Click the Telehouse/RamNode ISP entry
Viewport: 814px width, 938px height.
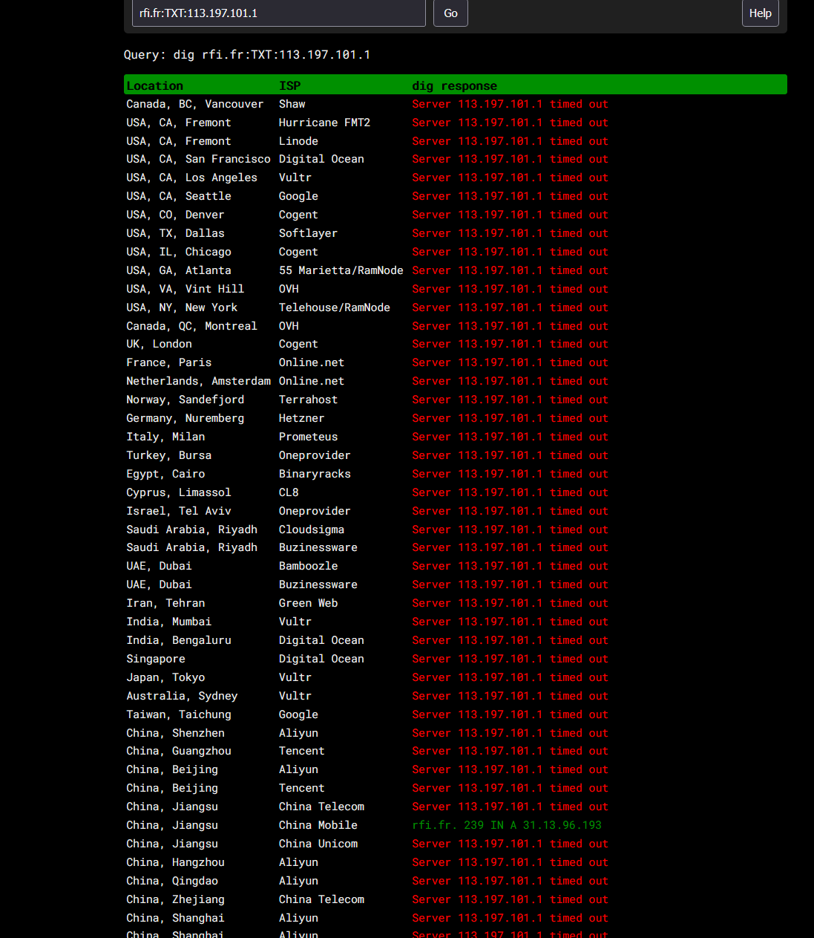coord(334,307)
